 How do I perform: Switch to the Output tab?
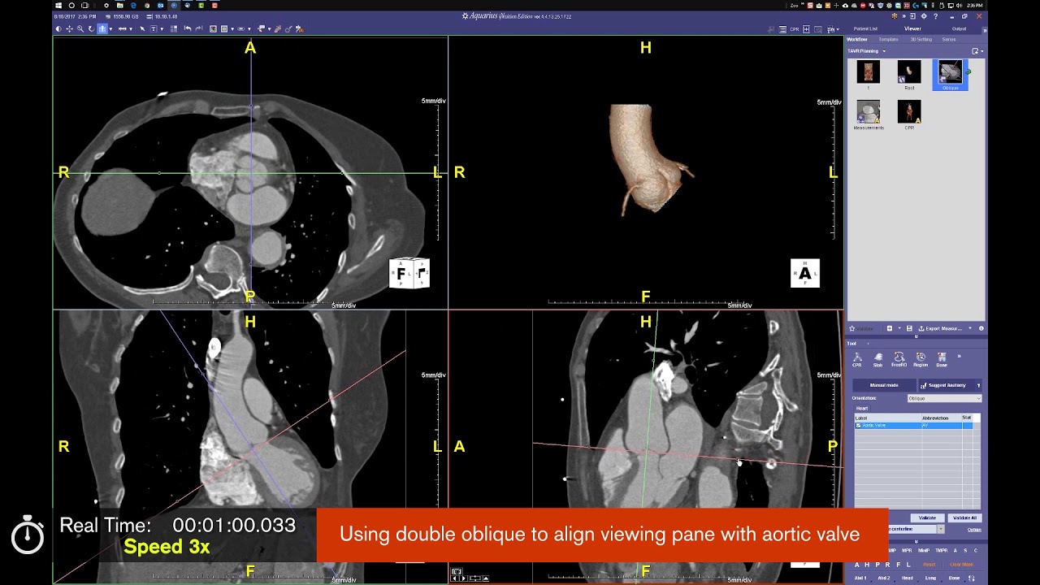tap(959, 28)
